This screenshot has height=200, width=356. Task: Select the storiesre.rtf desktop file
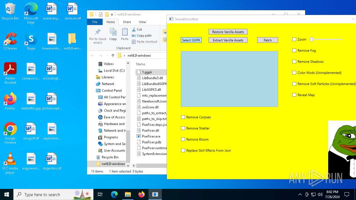click(x=72, y=12)
